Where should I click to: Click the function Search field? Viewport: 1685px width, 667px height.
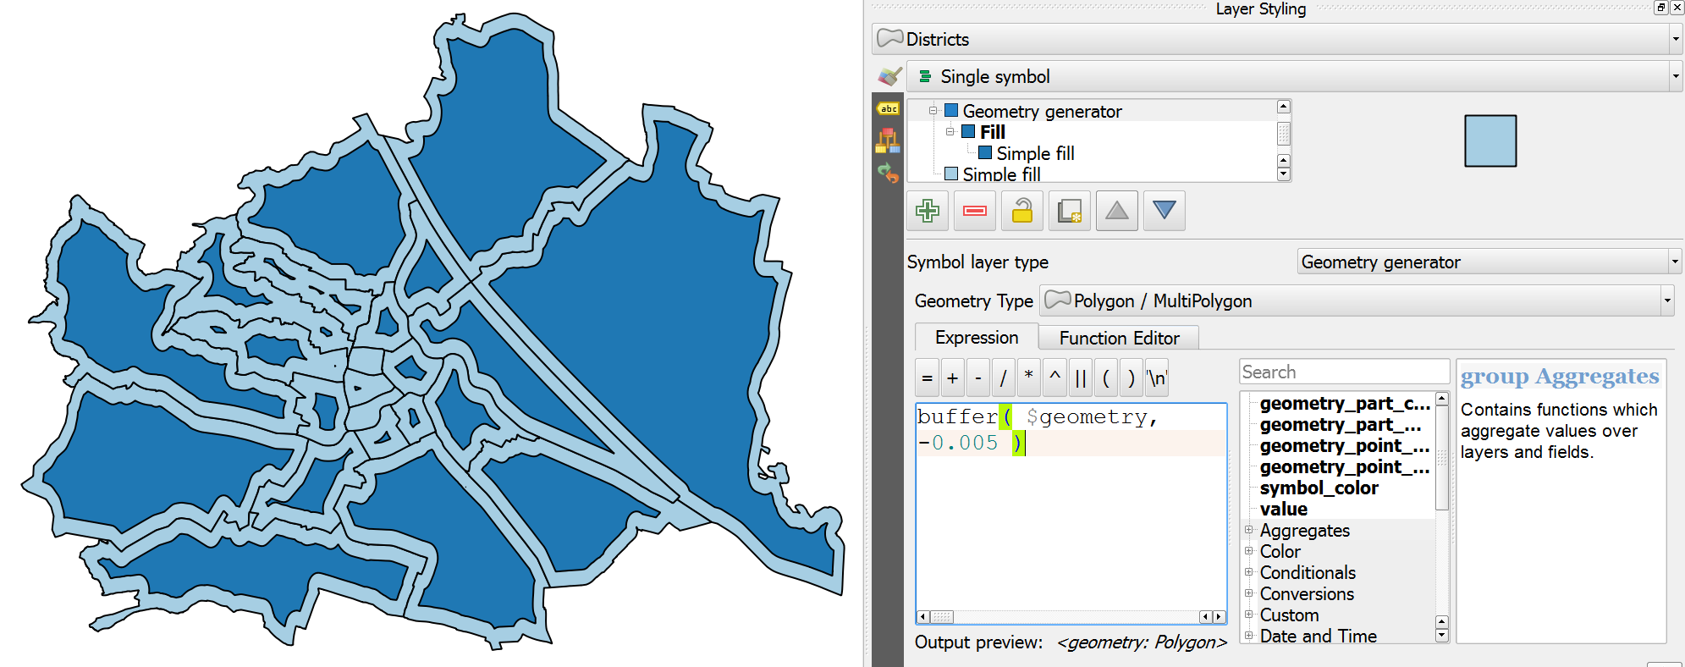click(1343, 372)
